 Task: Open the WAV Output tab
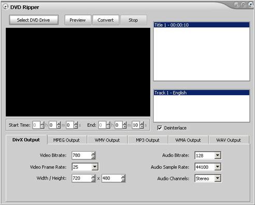pos(229,140)
